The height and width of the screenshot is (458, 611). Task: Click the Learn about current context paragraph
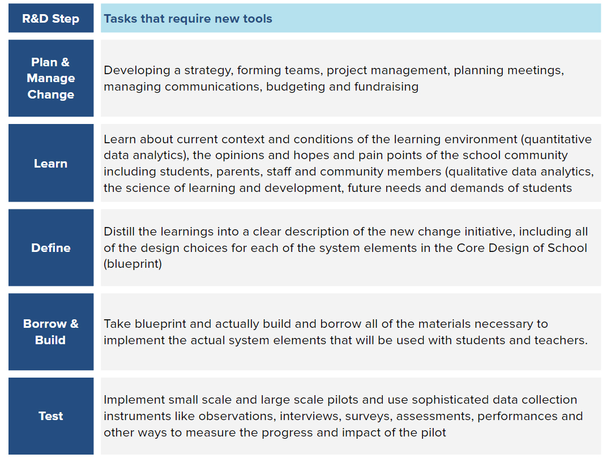pos(349,164)
